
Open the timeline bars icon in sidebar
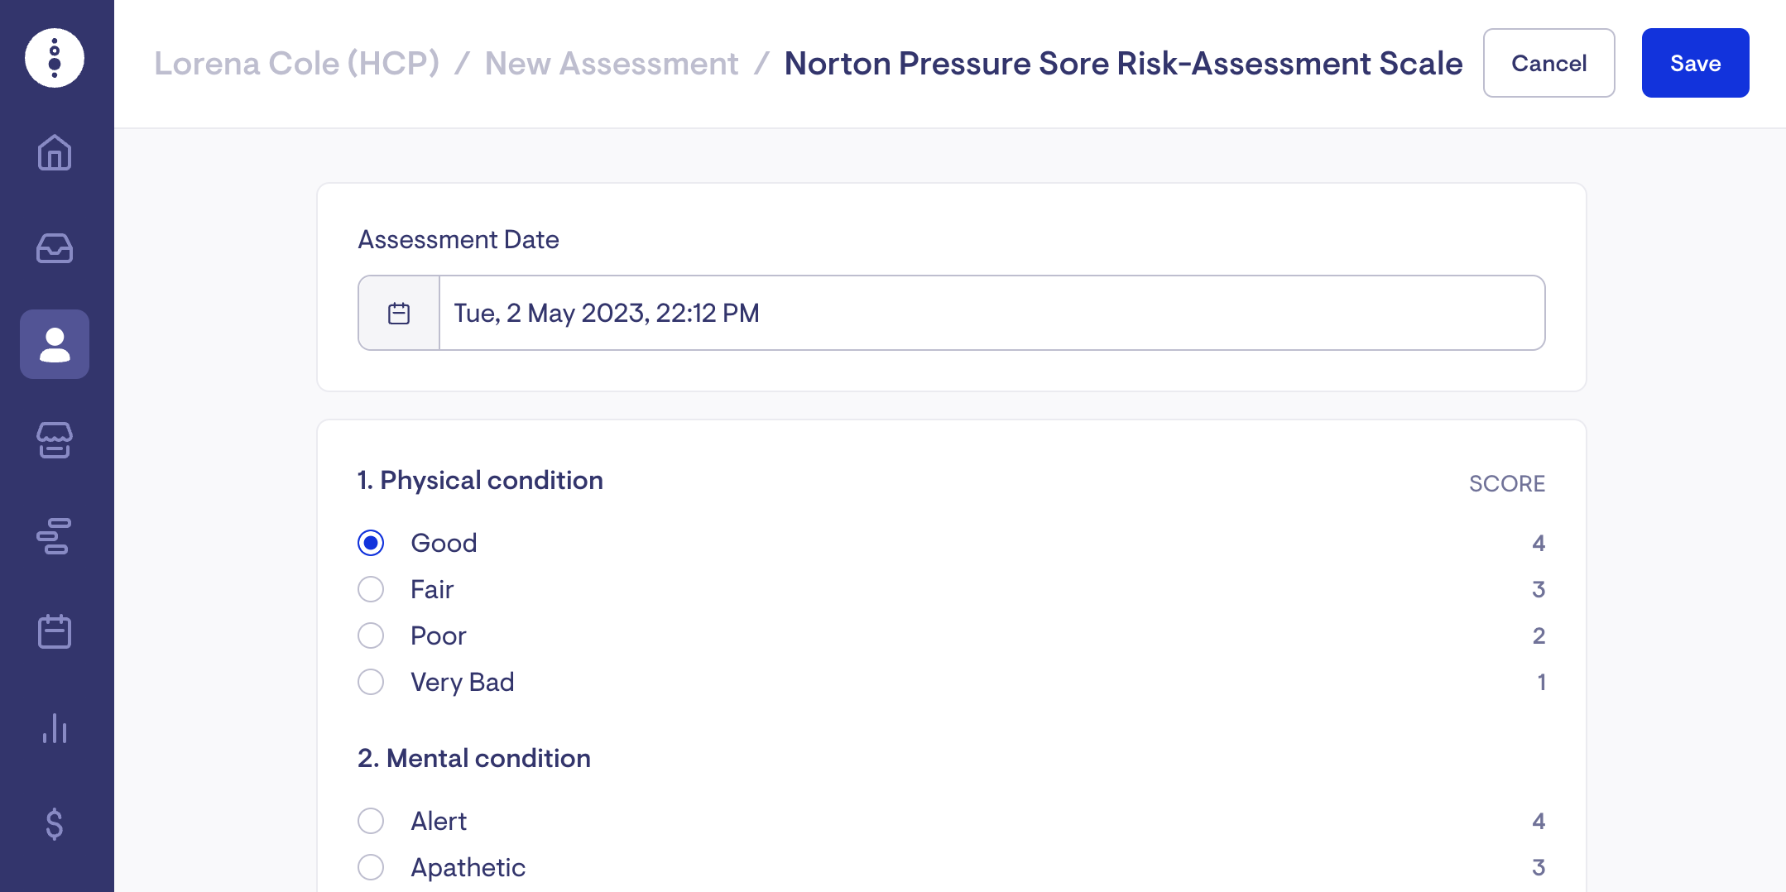(55, 536)
